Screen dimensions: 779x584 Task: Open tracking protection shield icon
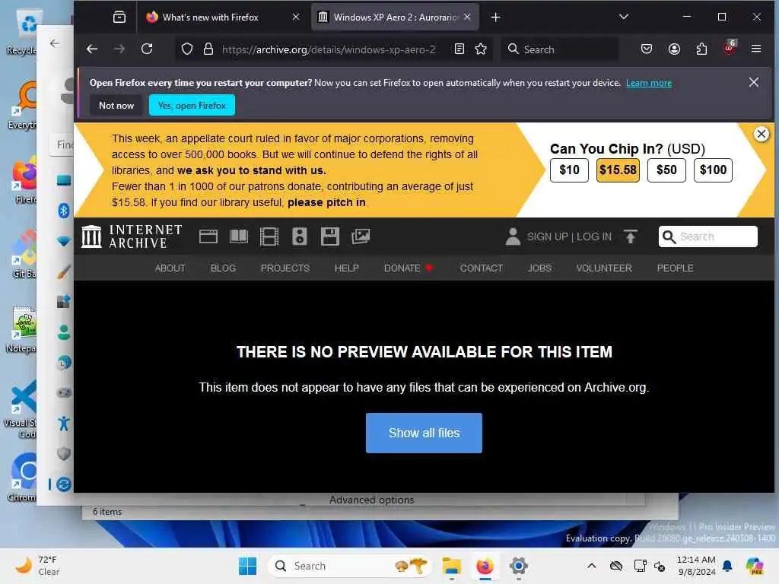point(187,49)
